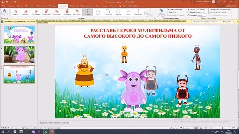Viewport: 239px width, 134px height.
Task: Open the Trigger dropdown
Action: point(171,12)
